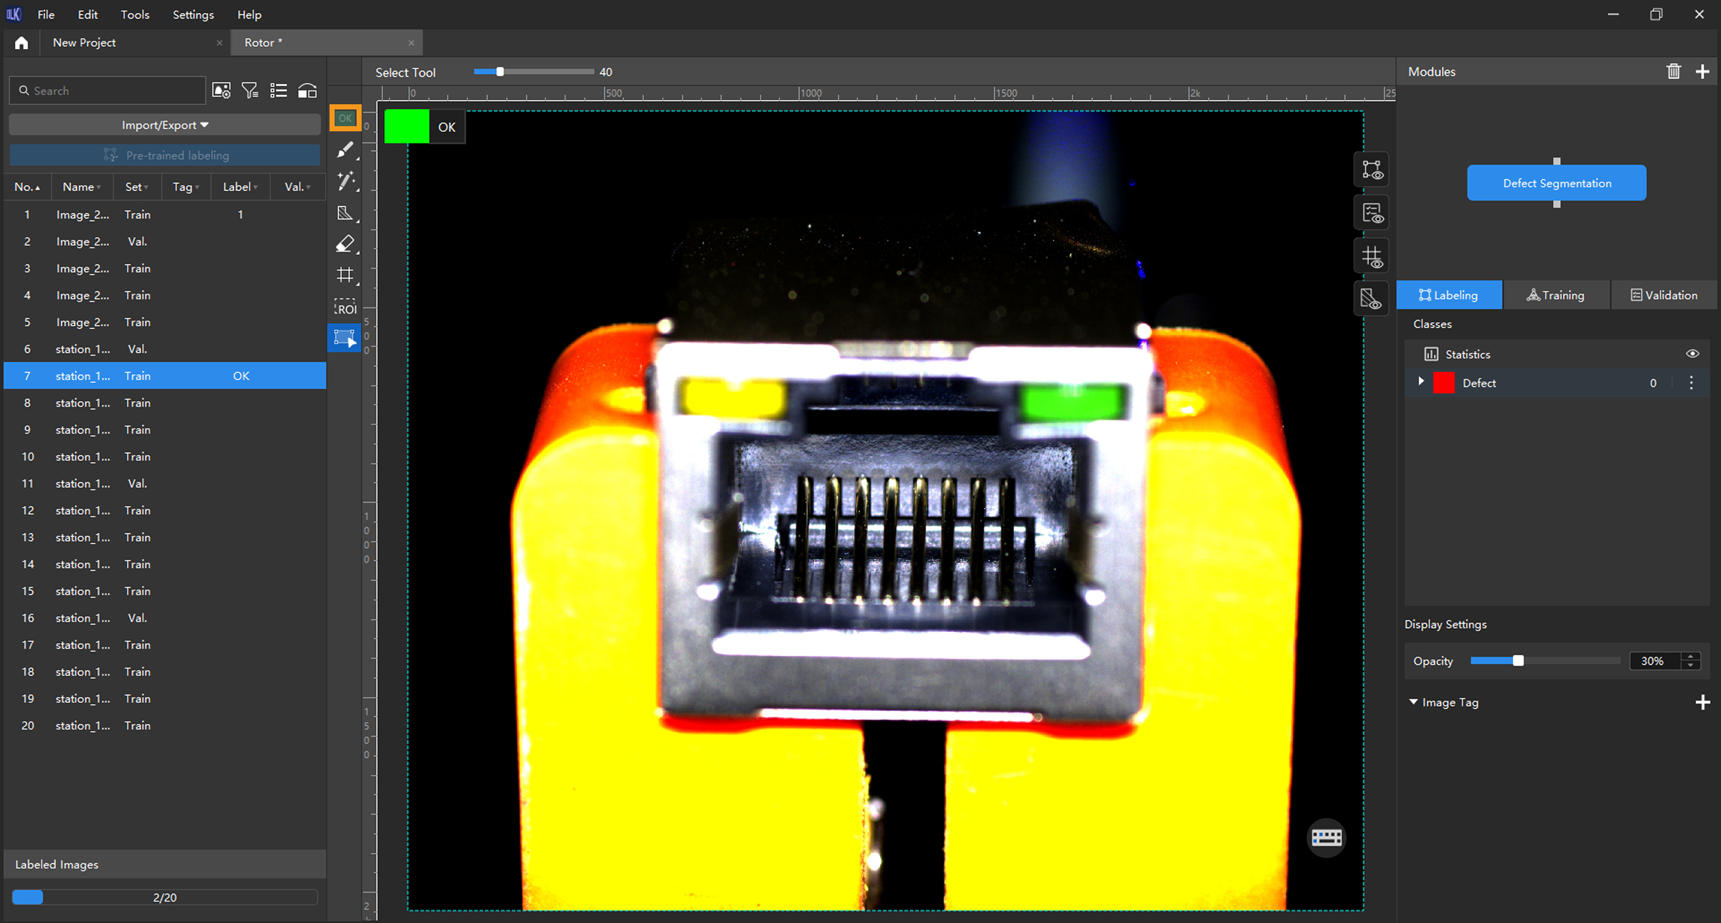
Task: Open Name column filter dropdown
Action: [98, 188]
